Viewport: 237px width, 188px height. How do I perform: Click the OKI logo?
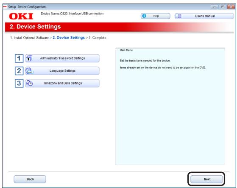click(21, 16)
